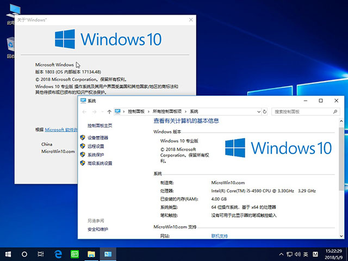348x261 pixels.
Task: Open Microsoft 软件许可 link in About dialog
Action: (61, 129)
